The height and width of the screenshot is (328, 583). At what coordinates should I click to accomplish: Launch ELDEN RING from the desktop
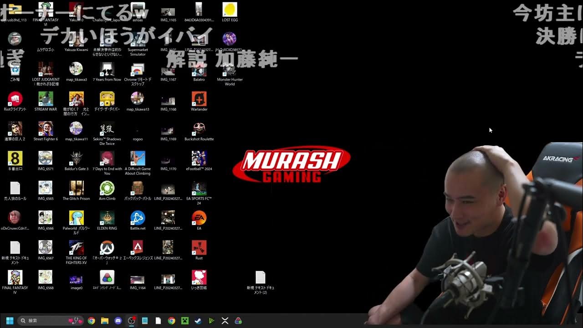(107, 220)
